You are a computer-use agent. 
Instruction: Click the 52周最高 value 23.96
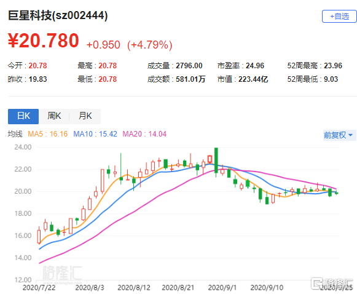point(333,66)
